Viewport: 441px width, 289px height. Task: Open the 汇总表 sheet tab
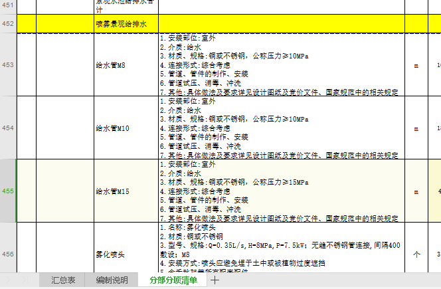[x=62, y=280]
